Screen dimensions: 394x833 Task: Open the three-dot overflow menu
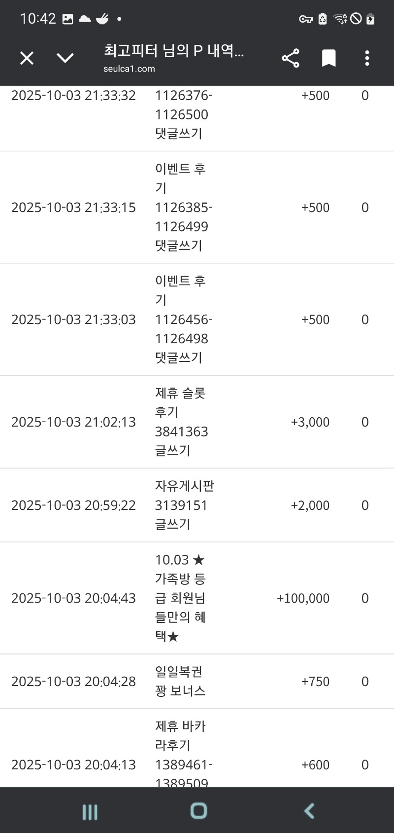coord(367,58)
